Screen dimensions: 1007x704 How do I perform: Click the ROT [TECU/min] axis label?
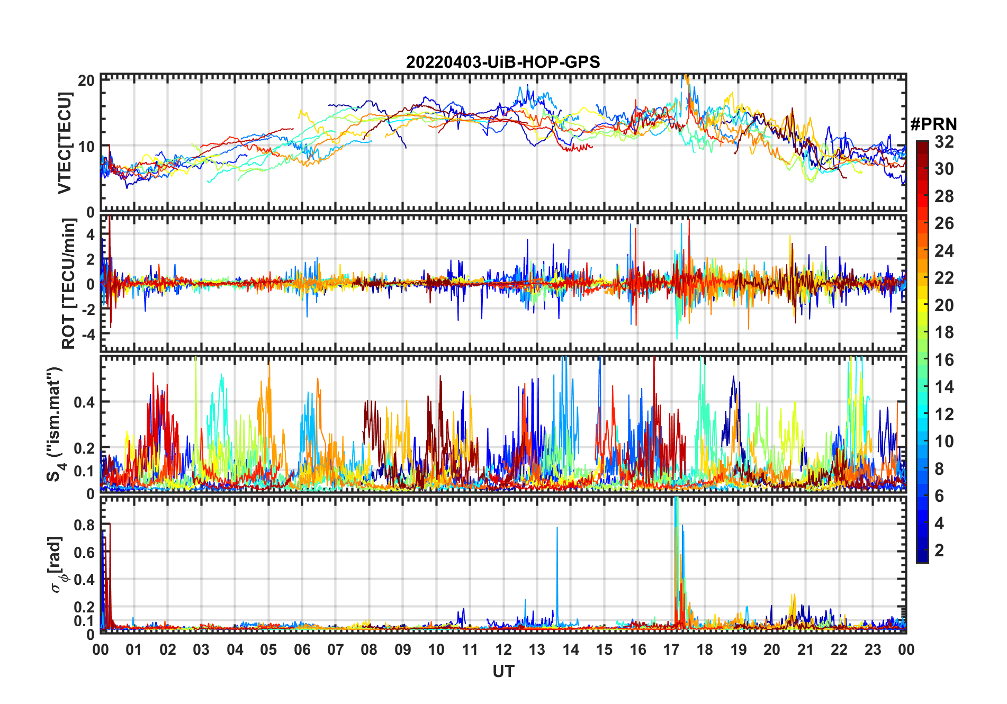pos(68,284)
